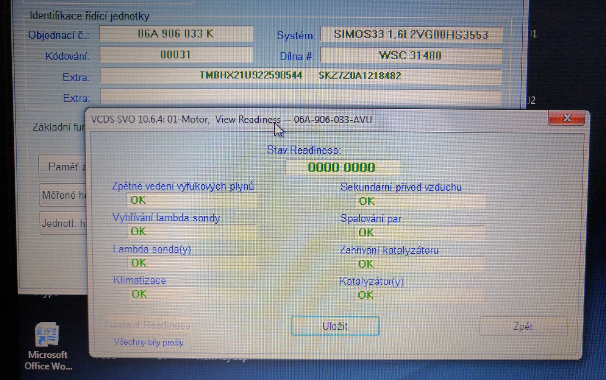Click Sekundární přívod vzduchu status field
This screenshot has height=380, width=606.
point(420,201)
